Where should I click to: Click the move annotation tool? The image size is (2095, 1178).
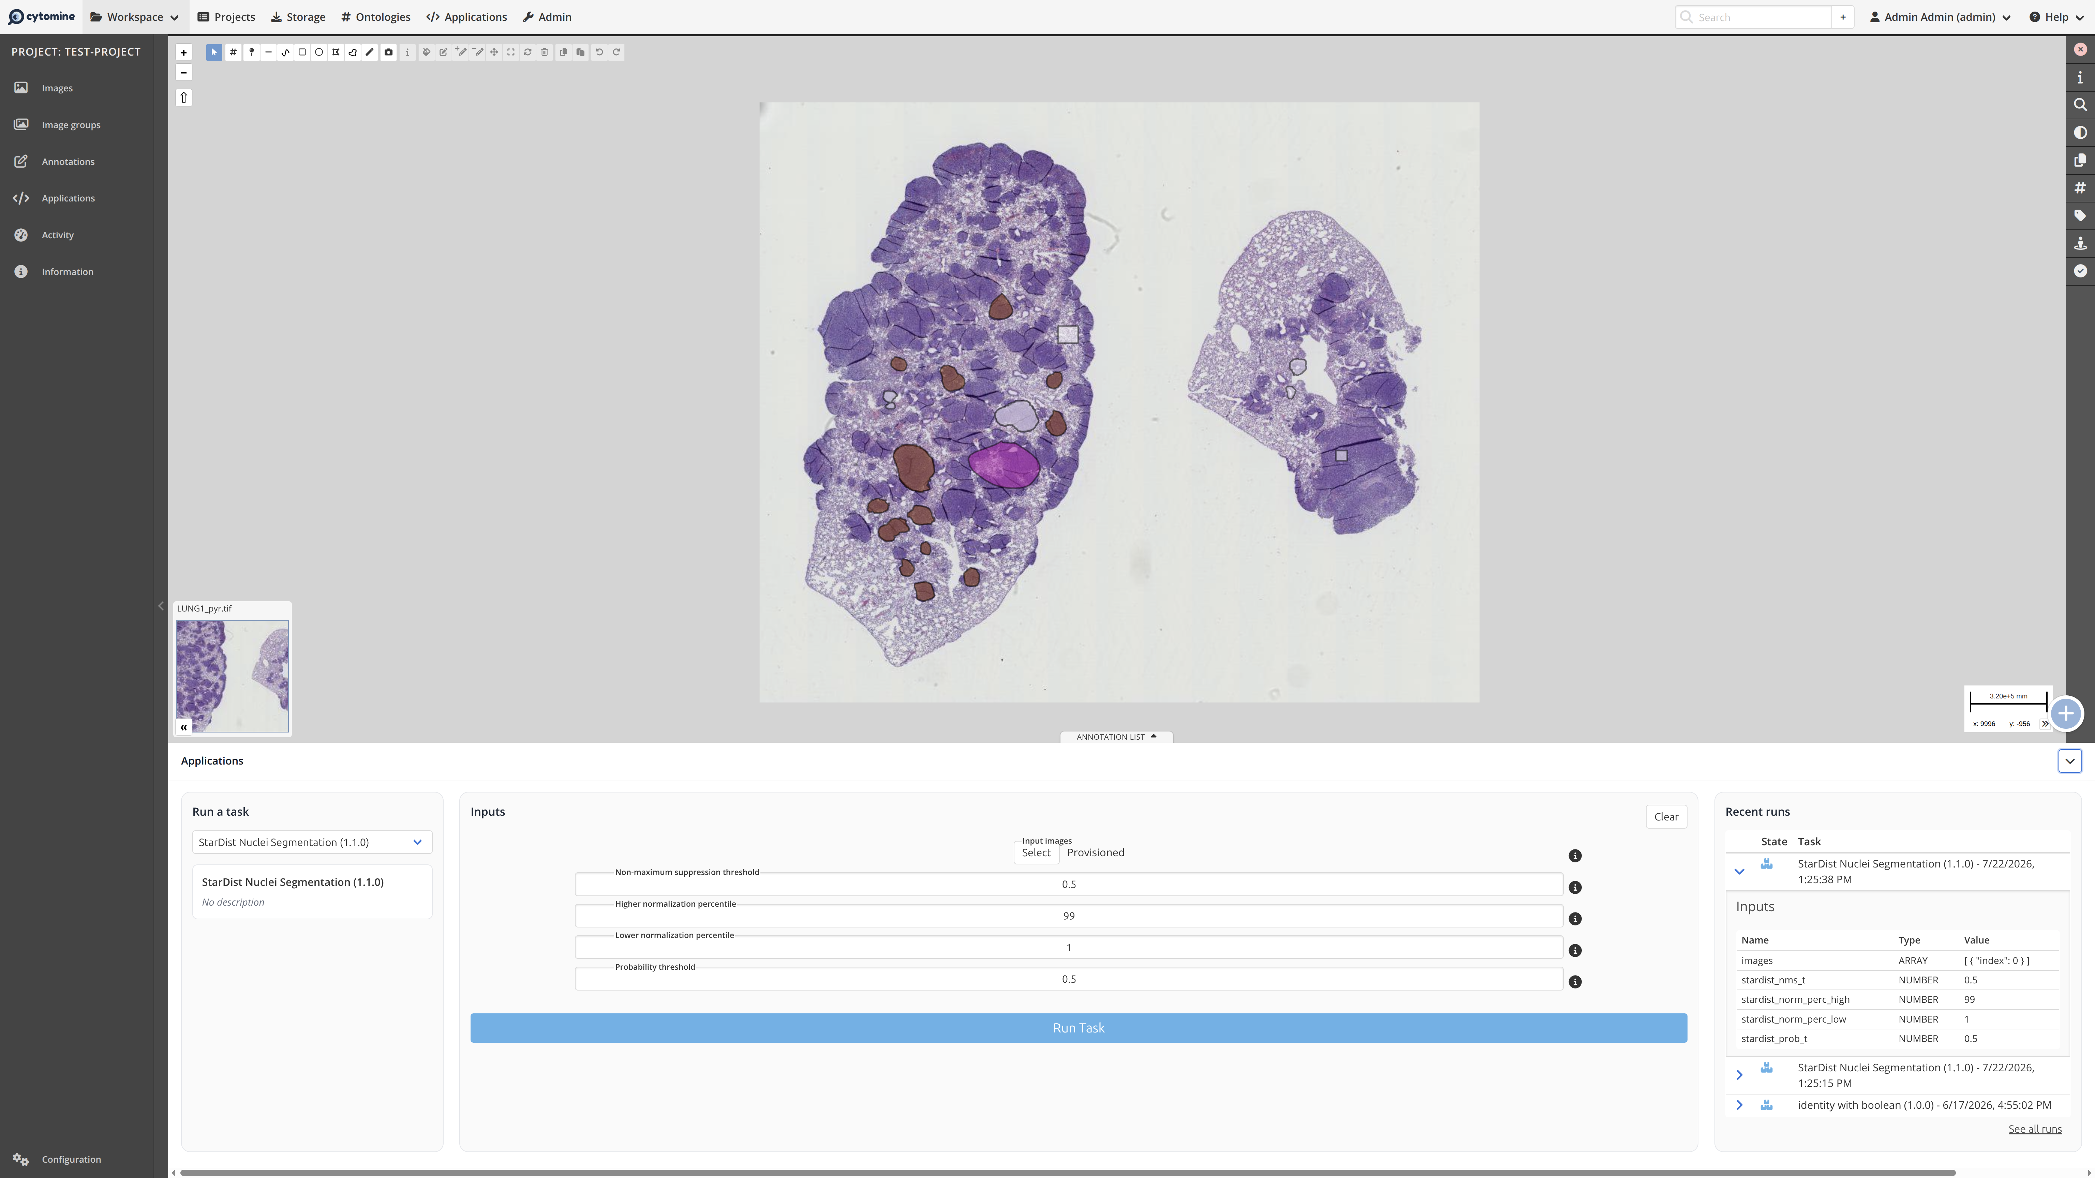(494, 52)
